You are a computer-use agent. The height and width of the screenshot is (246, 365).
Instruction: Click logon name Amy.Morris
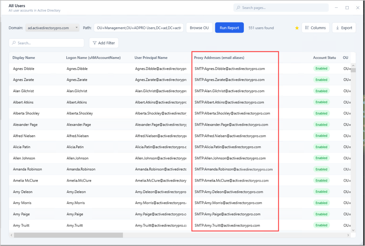pyautogui.click(x=76, y=203)
